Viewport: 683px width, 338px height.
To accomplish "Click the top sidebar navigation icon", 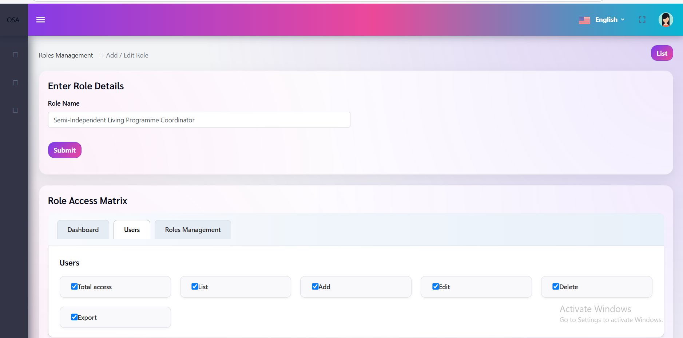I will click(15, 55).
